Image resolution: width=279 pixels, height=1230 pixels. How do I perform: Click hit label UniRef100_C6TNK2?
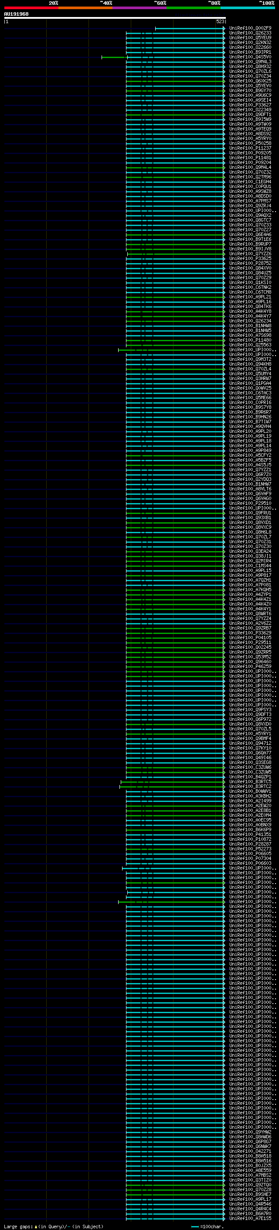tap(250, 288)
